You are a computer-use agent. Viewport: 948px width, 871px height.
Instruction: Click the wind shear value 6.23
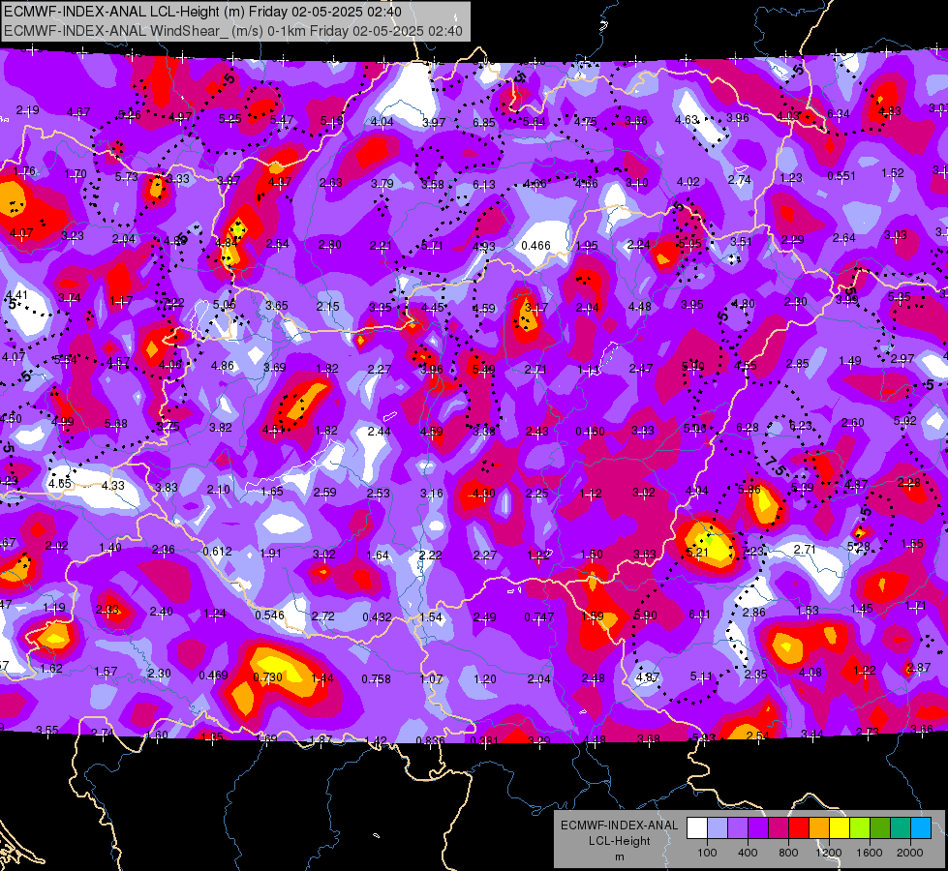pyautogui.click(x=801, y=426)
